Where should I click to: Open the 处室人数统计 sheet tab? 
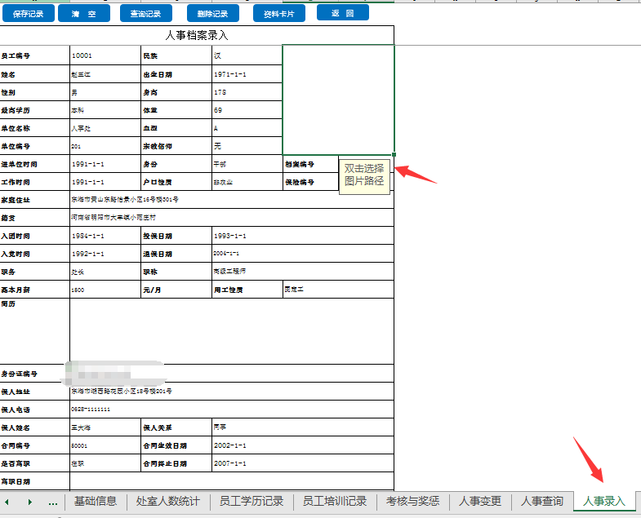tap(168, 501)
